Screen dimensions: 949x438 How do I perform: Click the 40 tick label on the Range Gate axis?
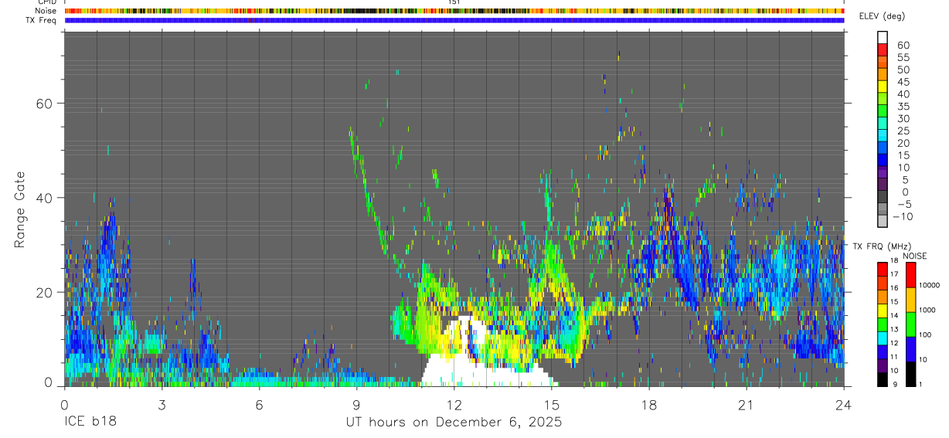tap(44, 198)
